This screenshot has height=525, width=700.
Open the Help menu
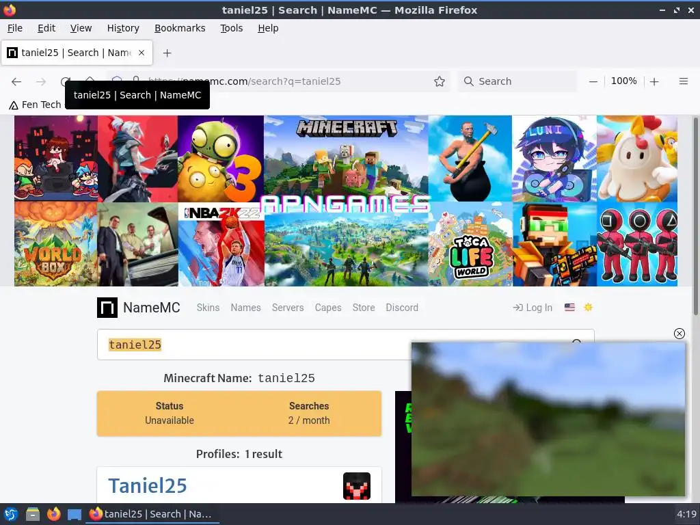[268, 28]
